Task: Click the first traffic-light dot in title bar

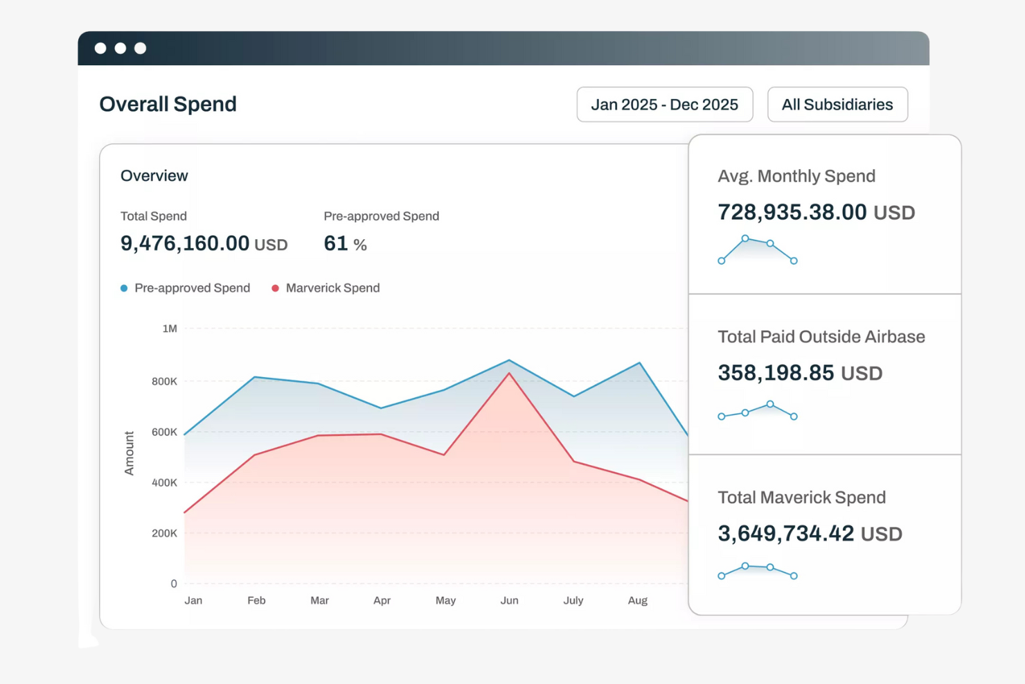Action: click(x=101, y=49)
